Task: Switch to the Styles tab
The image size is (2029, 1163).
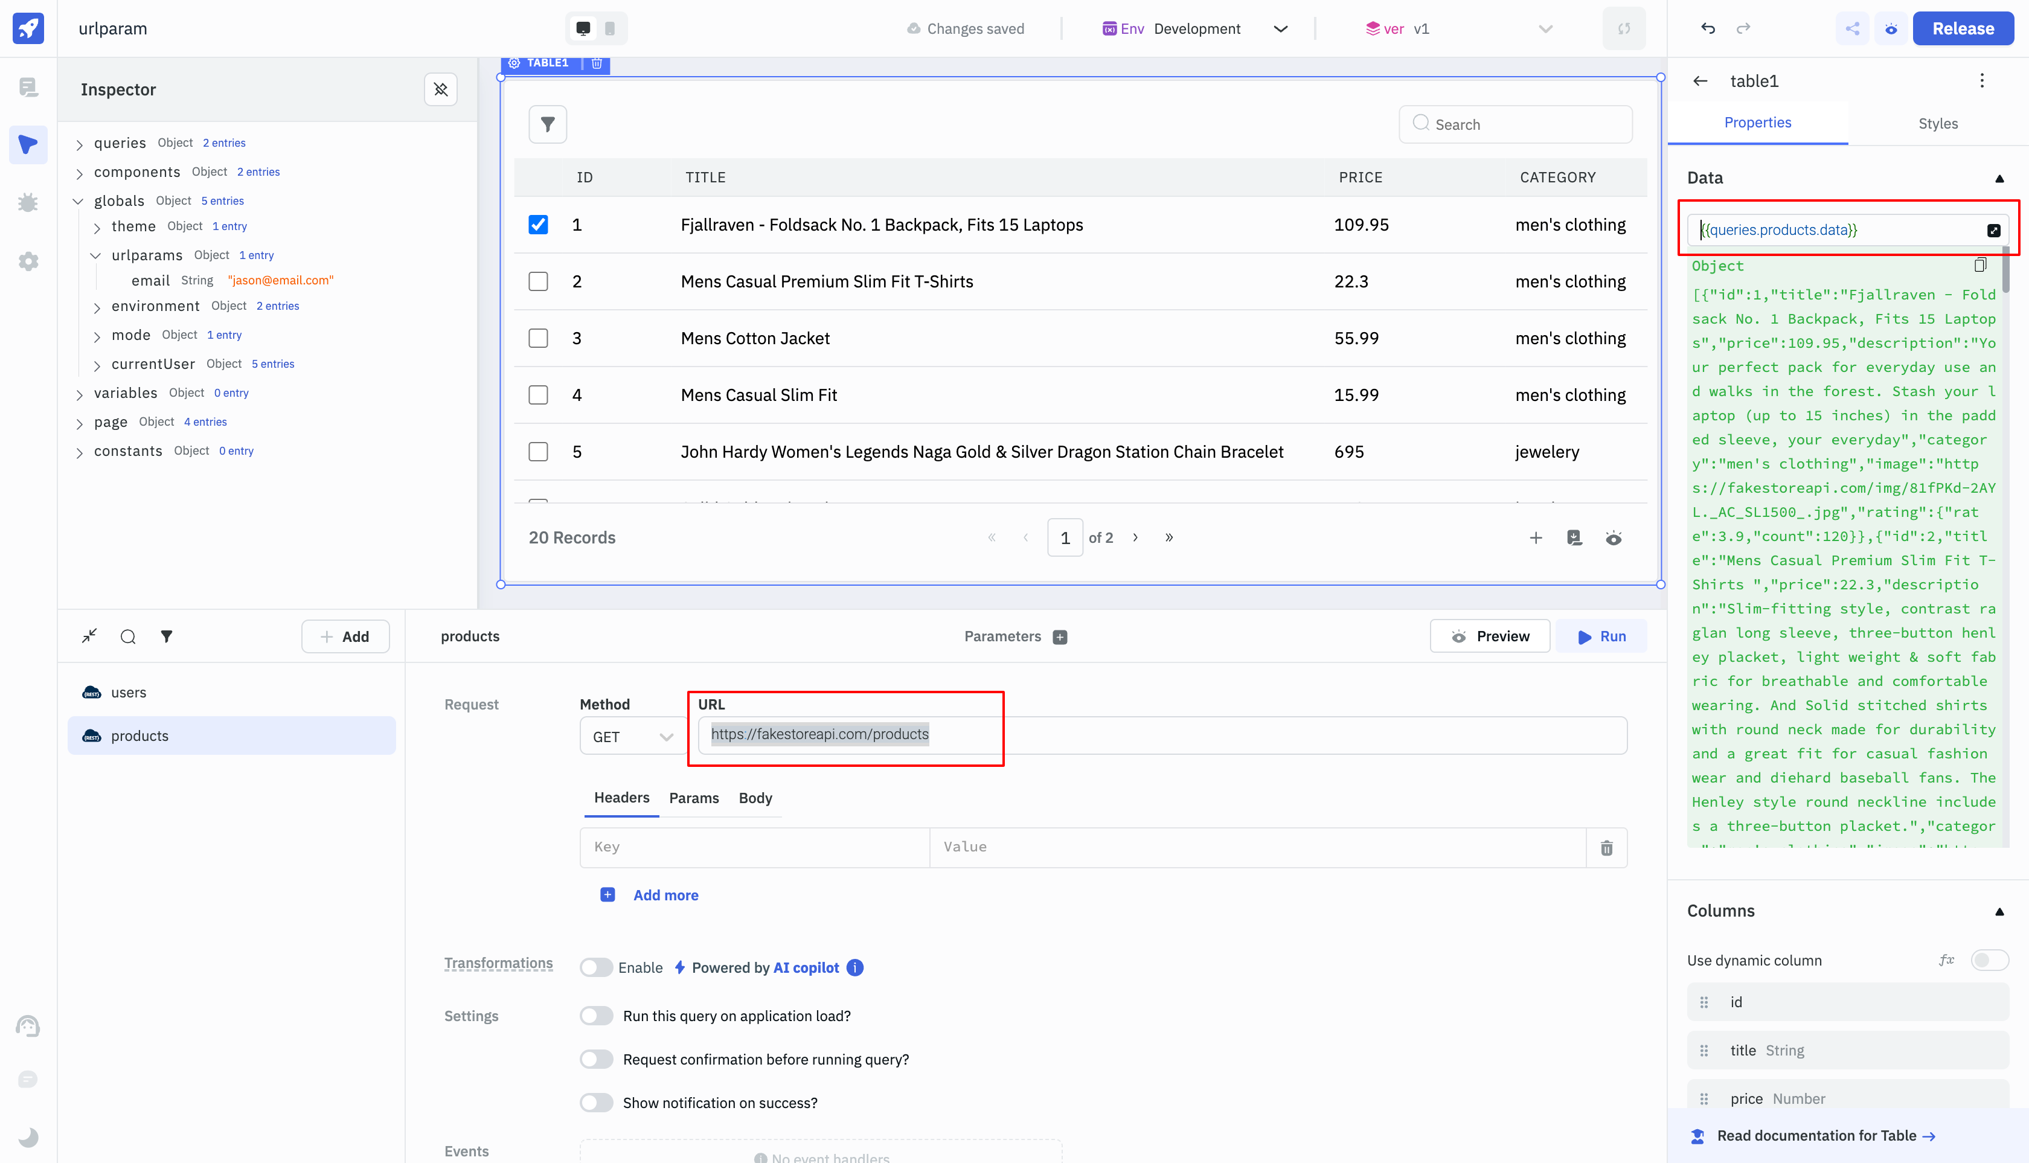Action: point(1937,123)
